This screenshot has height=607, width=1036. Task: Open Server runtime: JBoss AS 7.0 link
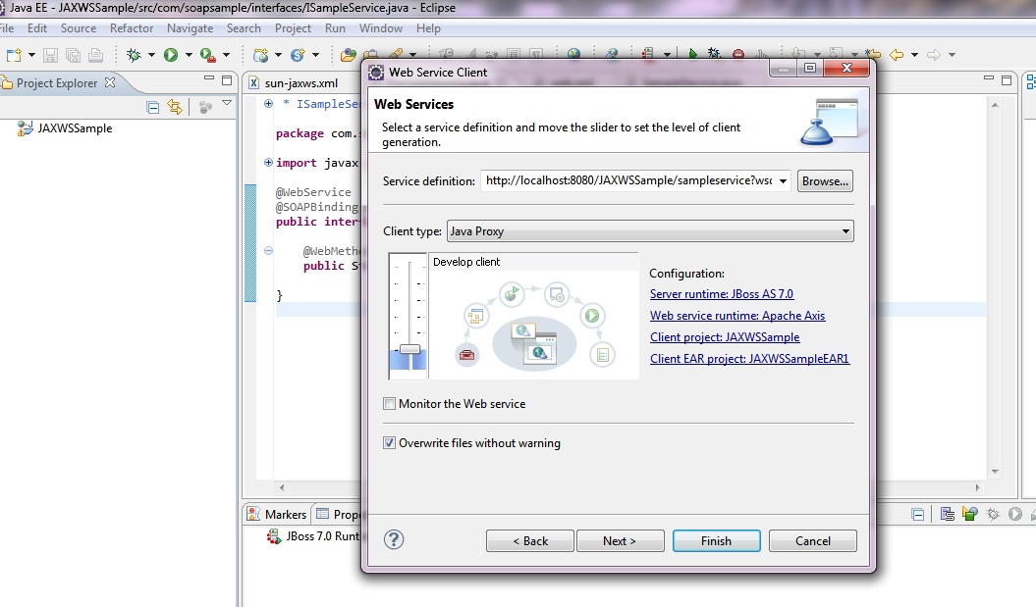(722, 294)
